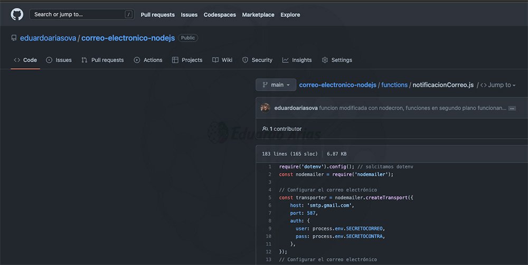Click 6.87 KB file size text

coord(337,154)
